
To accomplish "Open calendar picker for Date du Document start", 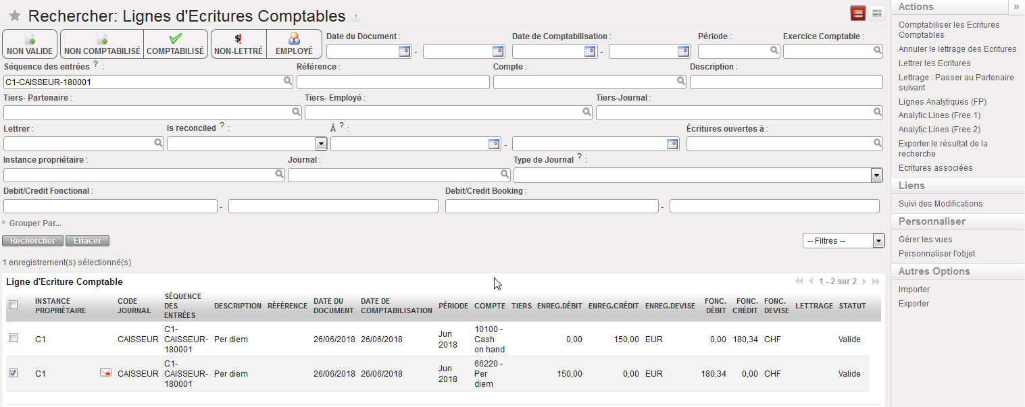I will tap(404, 51).
